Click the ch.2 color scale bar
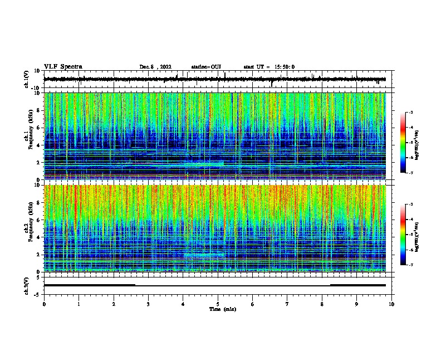This screenshot has width=441, height=341. (403, 235)
